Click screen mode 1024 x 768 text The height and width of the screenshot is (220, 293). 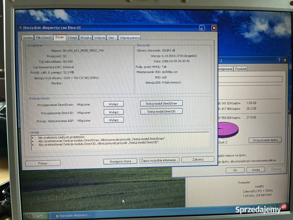click(81, 78)
